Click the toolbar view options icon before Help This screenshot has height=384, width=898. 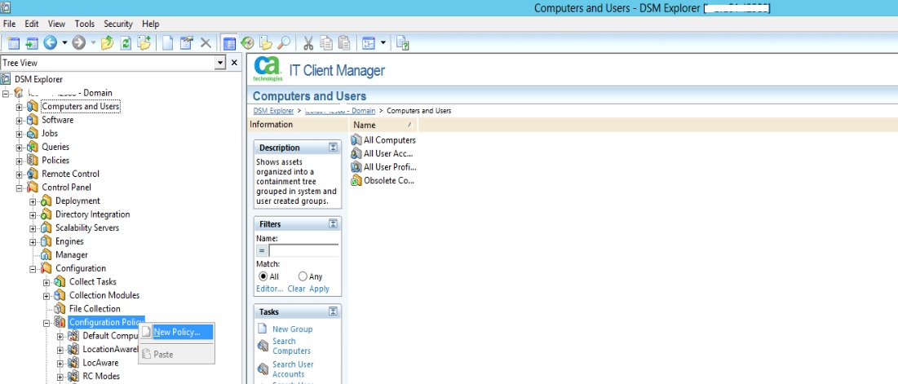[x=368, y=43]
